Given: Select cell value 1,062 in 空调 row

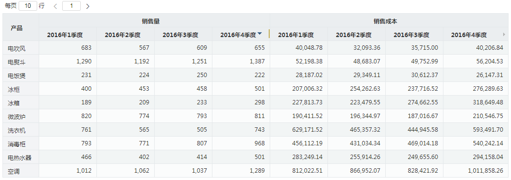Looking at the screenshot, I should click(141, 171).
